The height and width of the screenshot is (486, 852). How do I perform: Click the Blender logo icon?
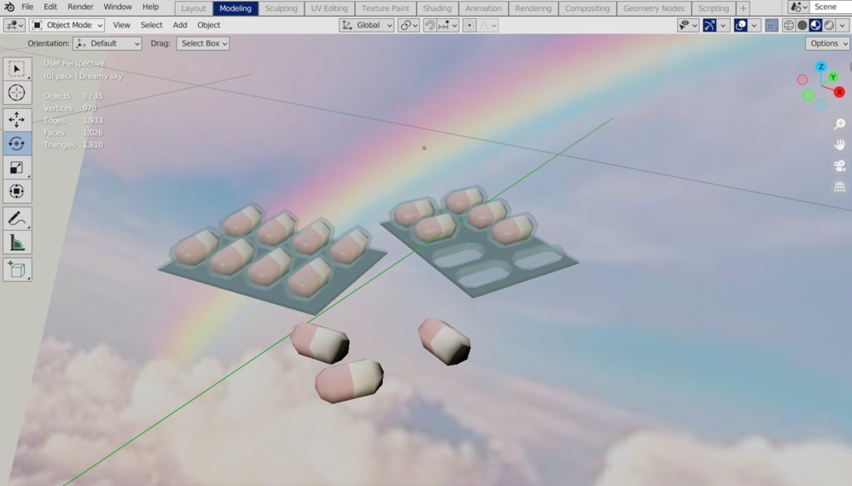coord(9,7)
